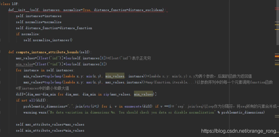Click the 'if not all(diff):' line
This screenshot has height=137, width=279.
click(x=32, y=101)
